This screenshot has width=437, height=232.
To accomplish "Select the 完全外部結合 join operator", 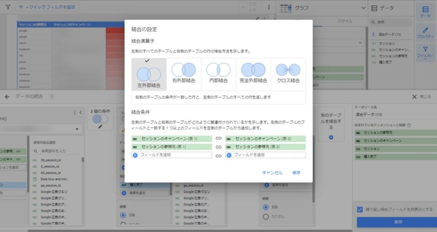I will tap(253, 74).
